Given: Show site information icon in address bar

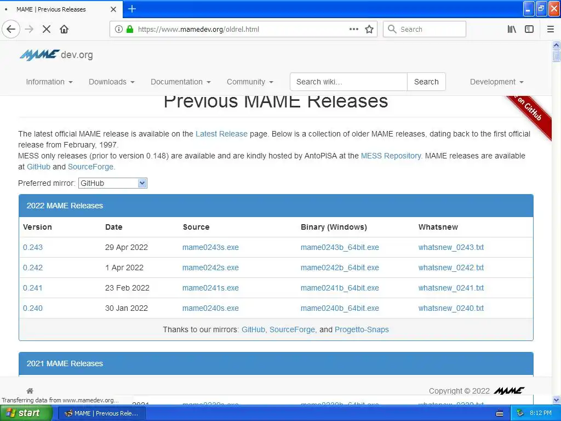Looking at the screenshot, I should 118,30.
